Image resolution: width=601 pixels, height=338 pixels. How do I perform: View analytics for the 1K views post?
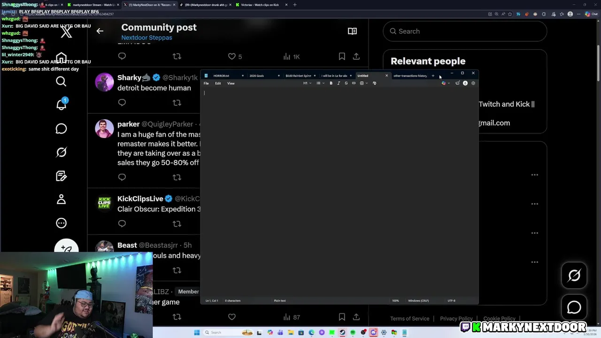[291, 56]
